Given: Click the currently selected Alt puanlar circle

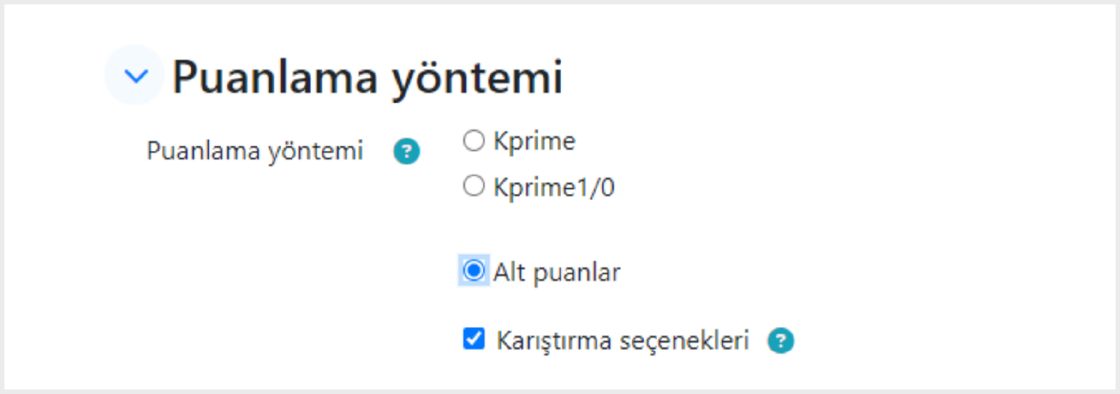Looking at the screenshot, I should click(x=474, y=270).
